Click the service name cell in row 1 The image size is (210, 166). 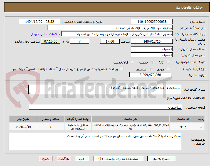(x=130, y=127)
